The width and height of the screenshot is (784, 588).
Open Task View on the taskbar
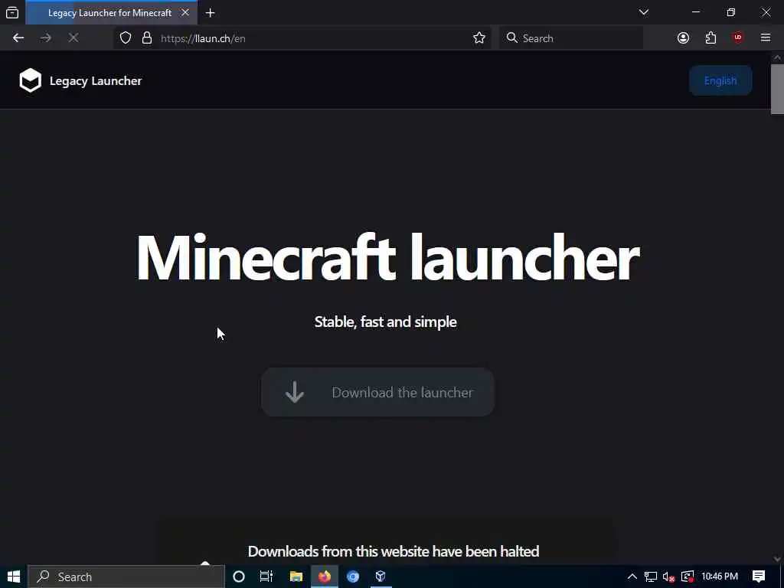pyautogui.click(x=266, y=577)
